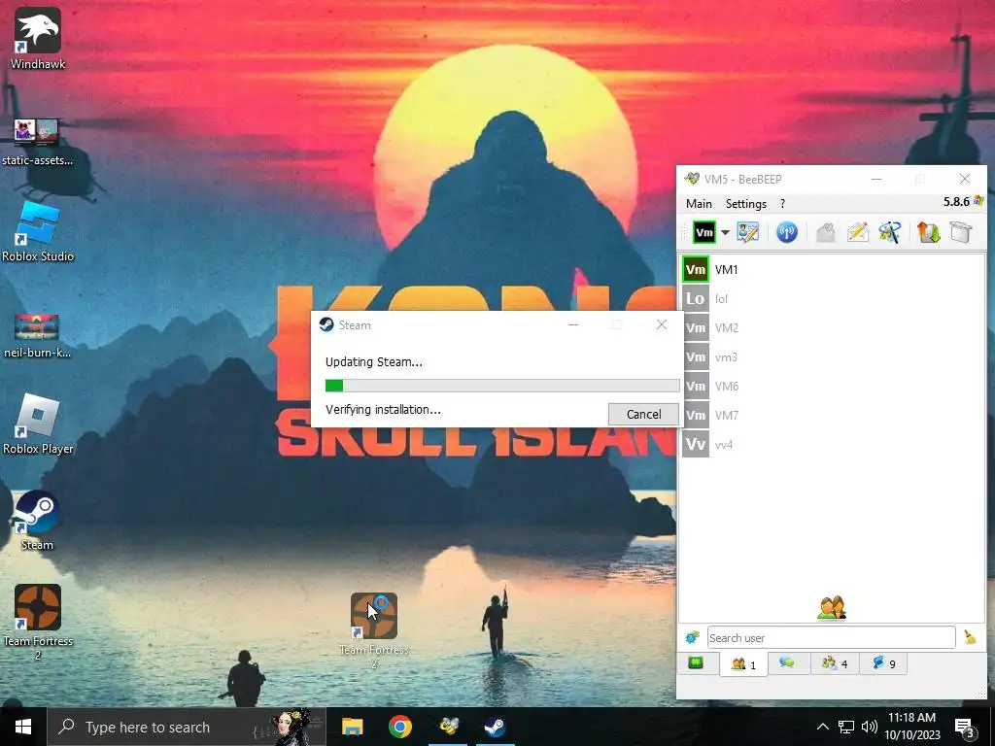Click the Verifying installation... status text
995x746 pixels.
click(x=383, y=410)
